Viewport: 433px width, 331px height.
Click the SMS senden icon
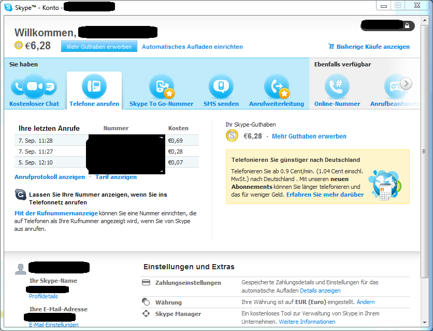(x=221, y=87)
